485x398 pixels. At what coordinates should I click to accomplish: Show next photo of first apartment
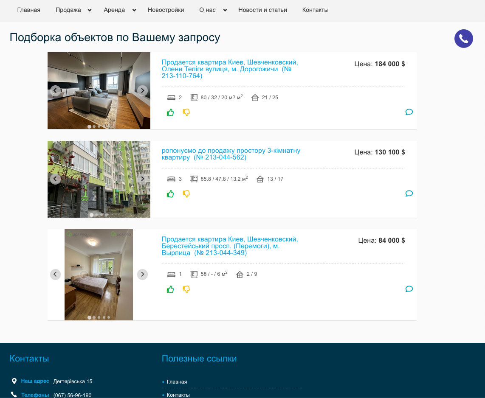[x=142, y=90]
